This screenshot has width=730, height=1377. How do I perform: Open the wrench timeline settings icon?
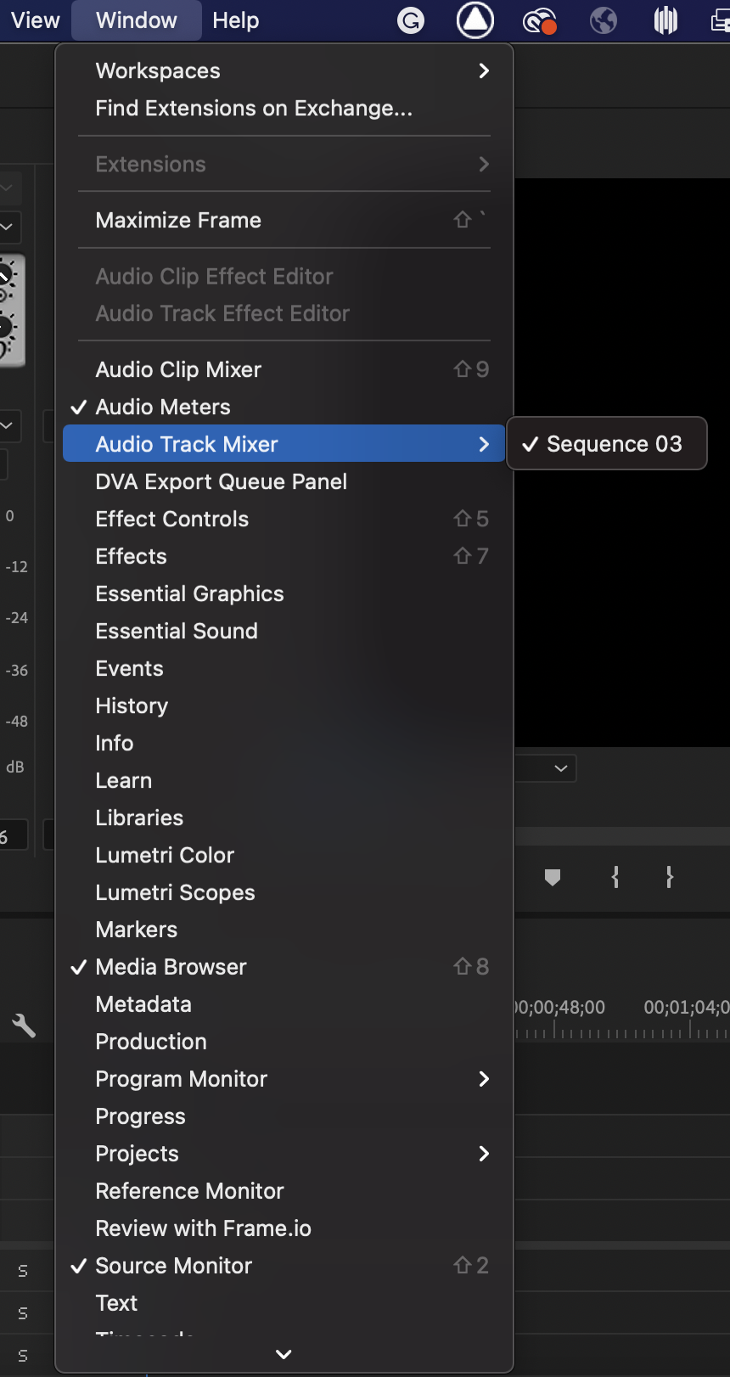pyautogui.click(x=24, y=1026)
